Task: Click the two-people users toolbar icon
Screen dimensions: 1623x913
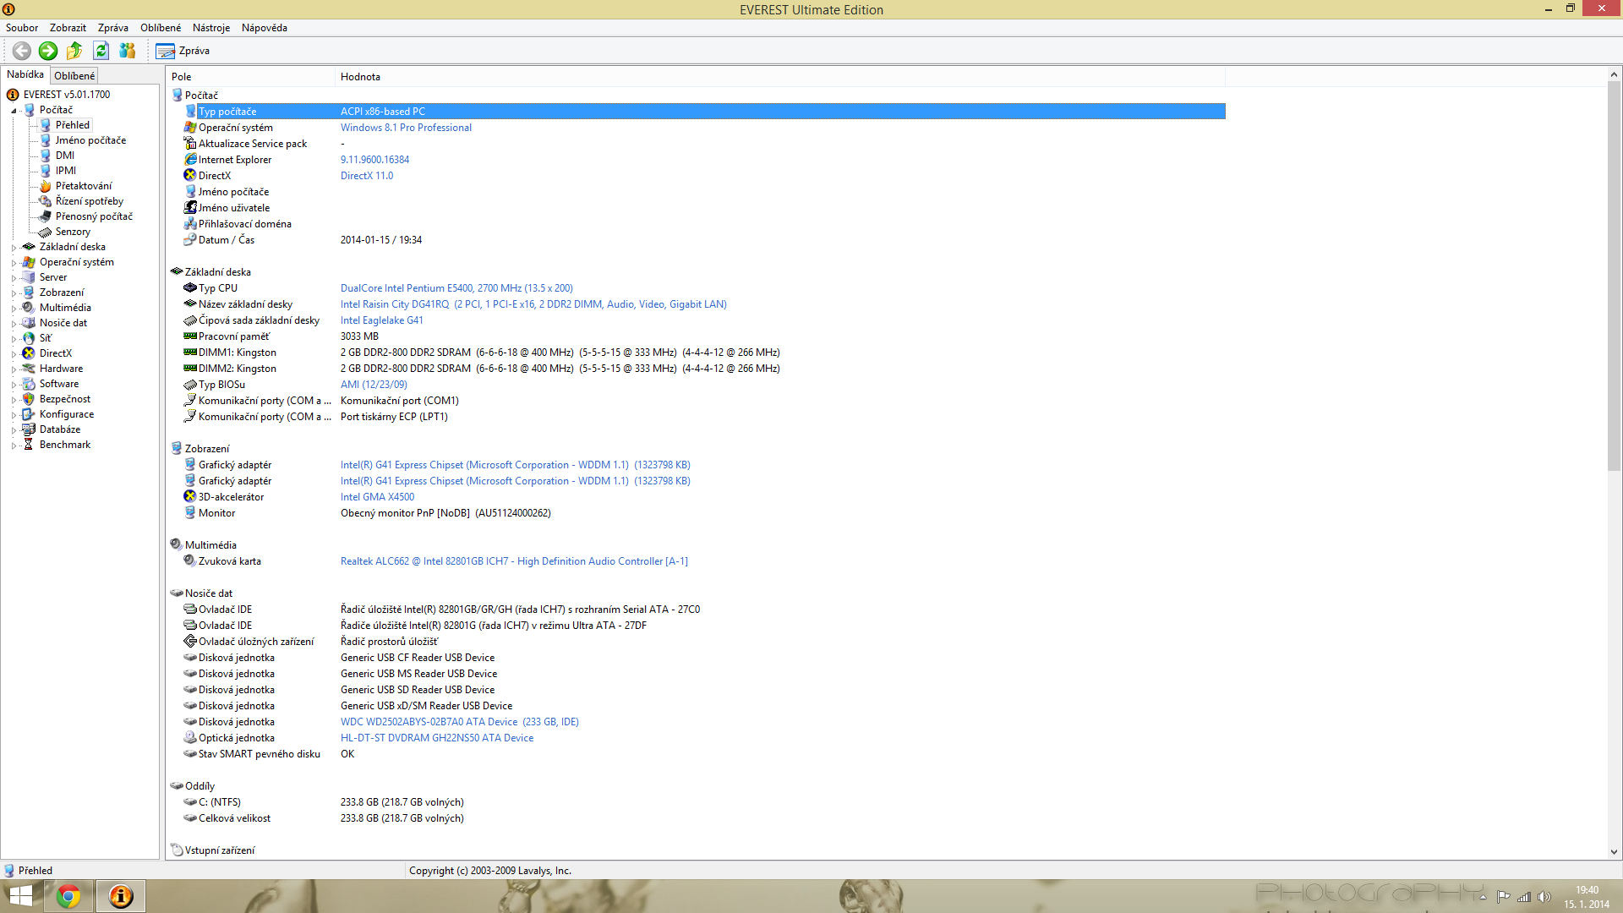Action: click(128, 51)
